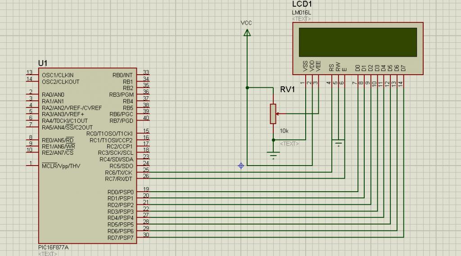Click the potentiometer wiper arrow on RV1
The width and height of the screenshot is (461, 256).
pyautogui.click(x=277, y=114)
